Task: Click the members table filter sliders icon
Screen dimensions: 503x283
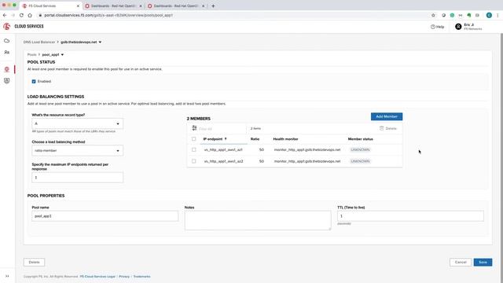Action: point(194,128)
